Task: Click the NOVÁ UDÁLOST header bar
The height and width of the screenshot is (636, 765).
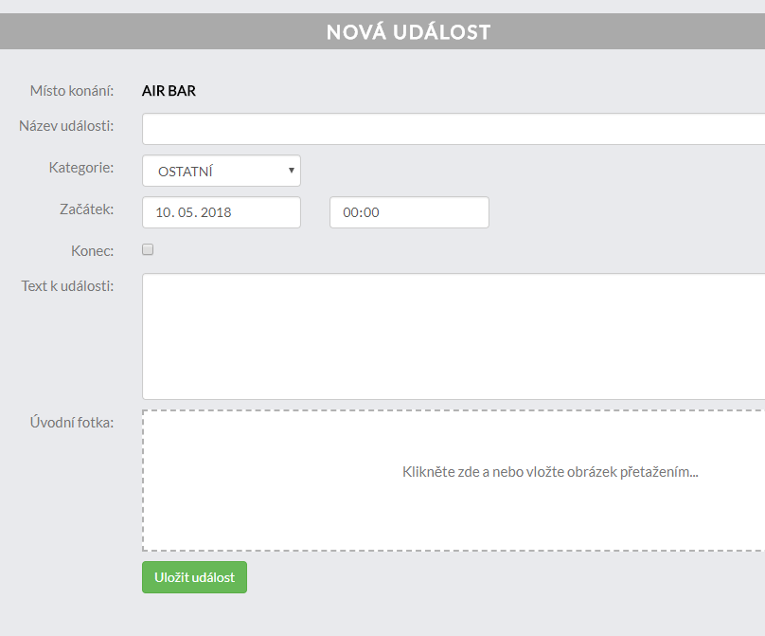Action: [408, 32]
